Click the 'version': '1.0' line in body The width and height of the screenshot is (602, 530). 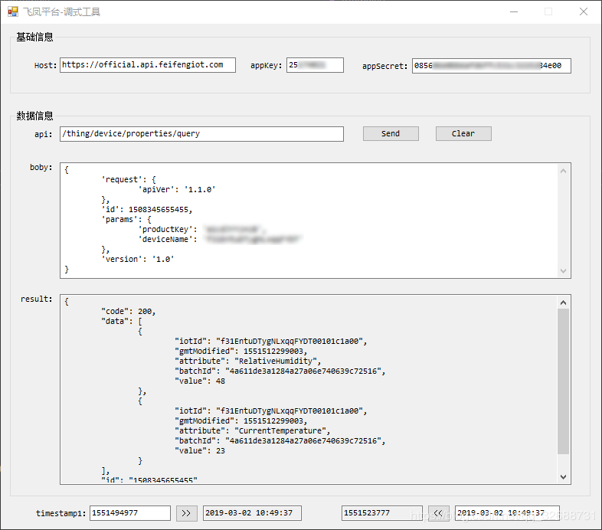coord(137,259)
